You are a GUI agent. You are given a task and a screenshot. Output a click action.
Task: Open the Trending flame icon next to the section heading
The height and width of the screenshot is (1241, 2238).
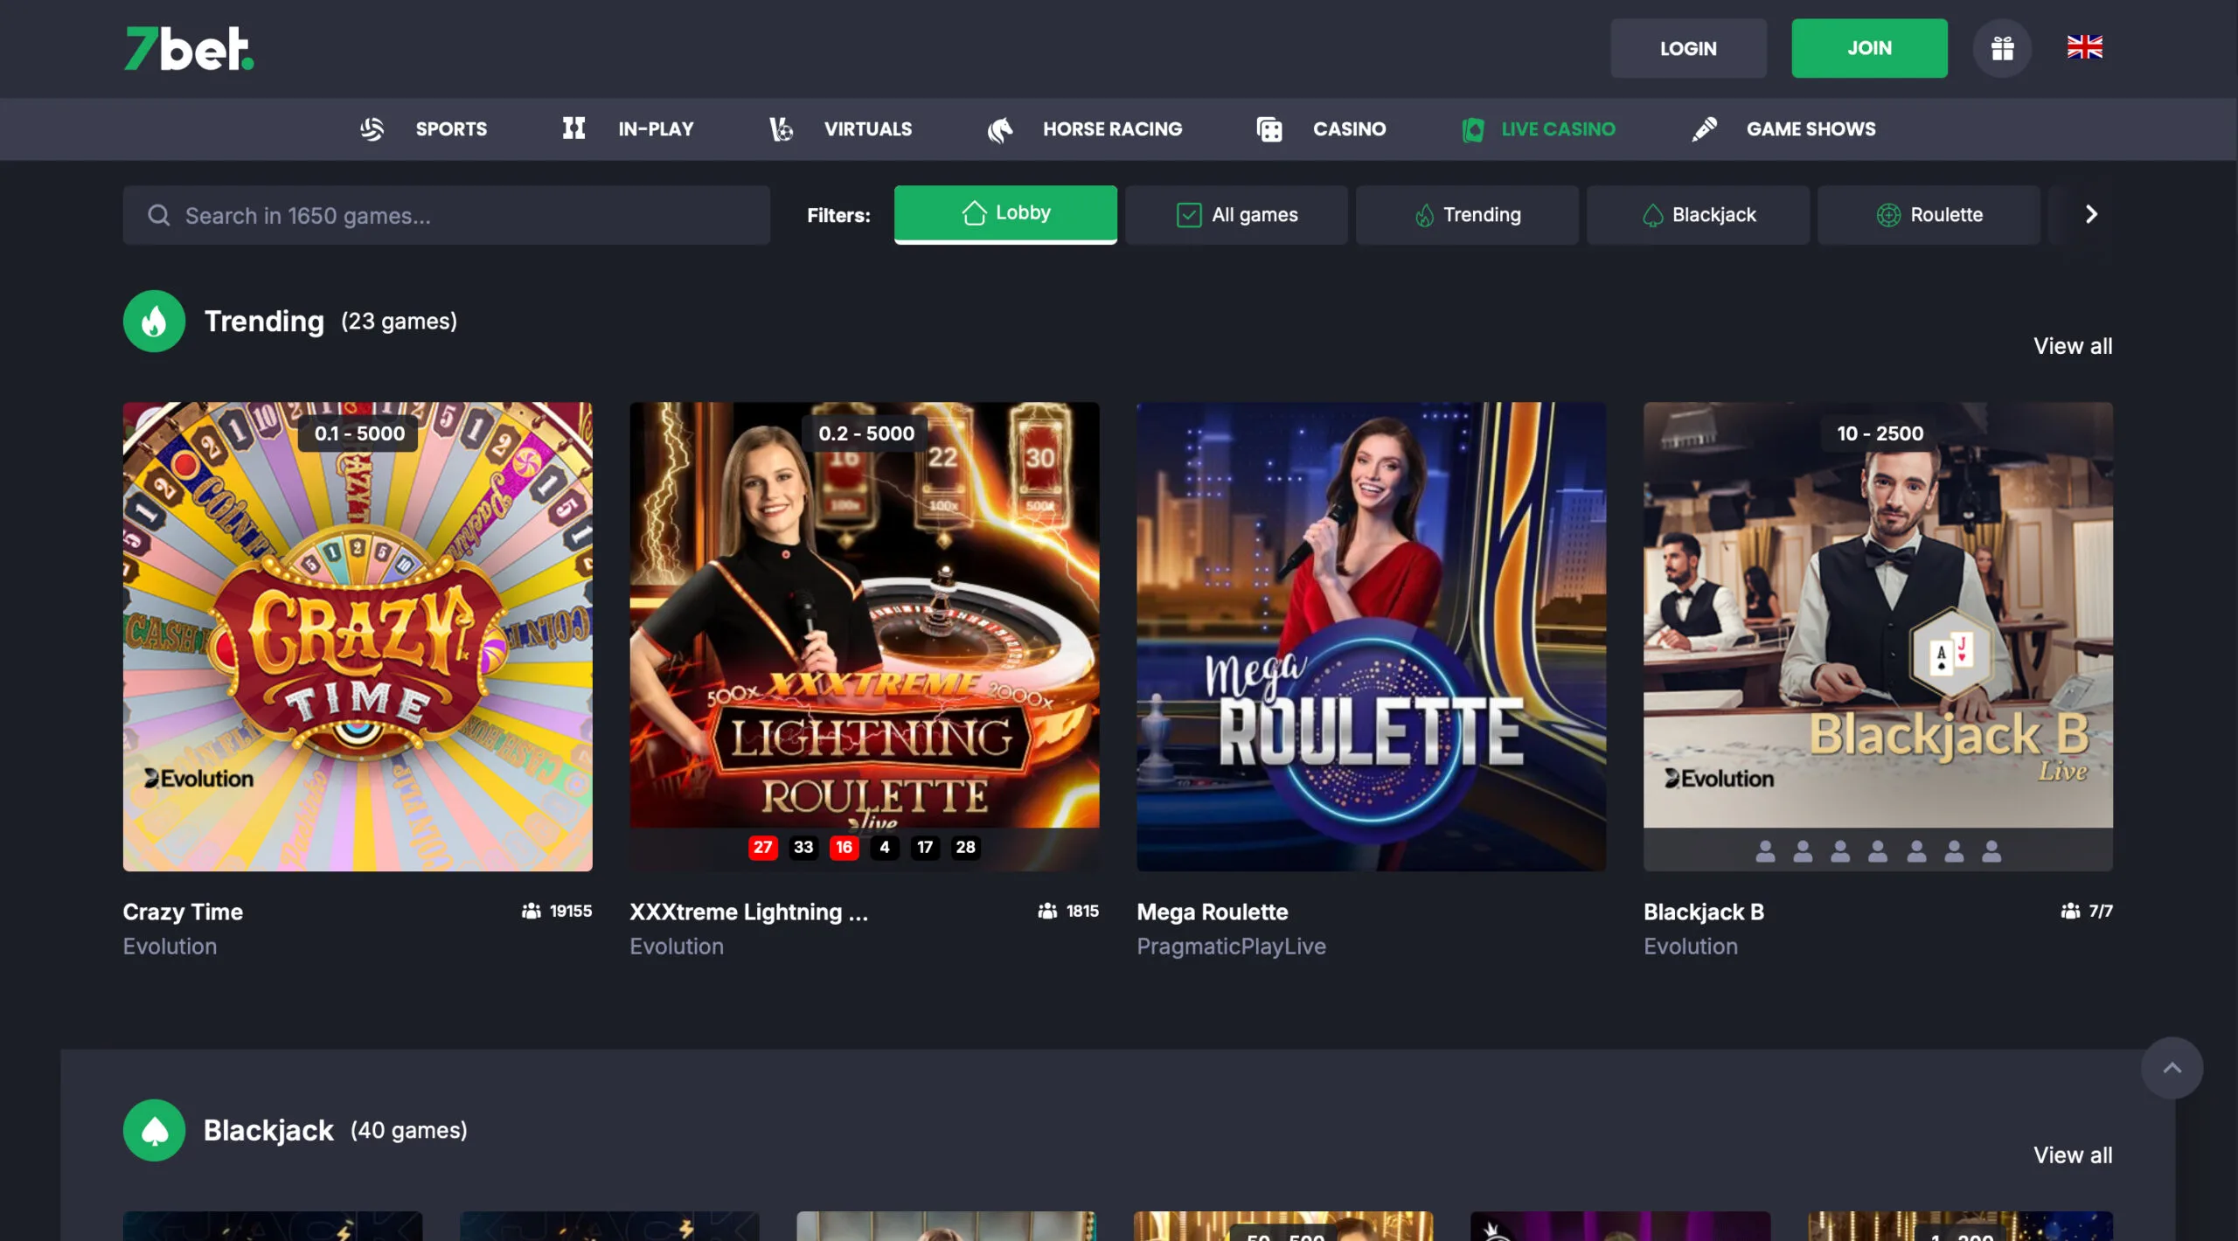pos(154,321)
